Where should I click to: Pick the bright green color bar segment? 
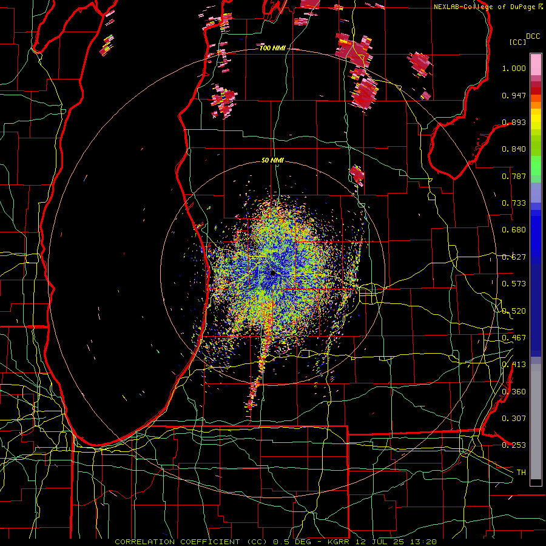tap(536, 166)
